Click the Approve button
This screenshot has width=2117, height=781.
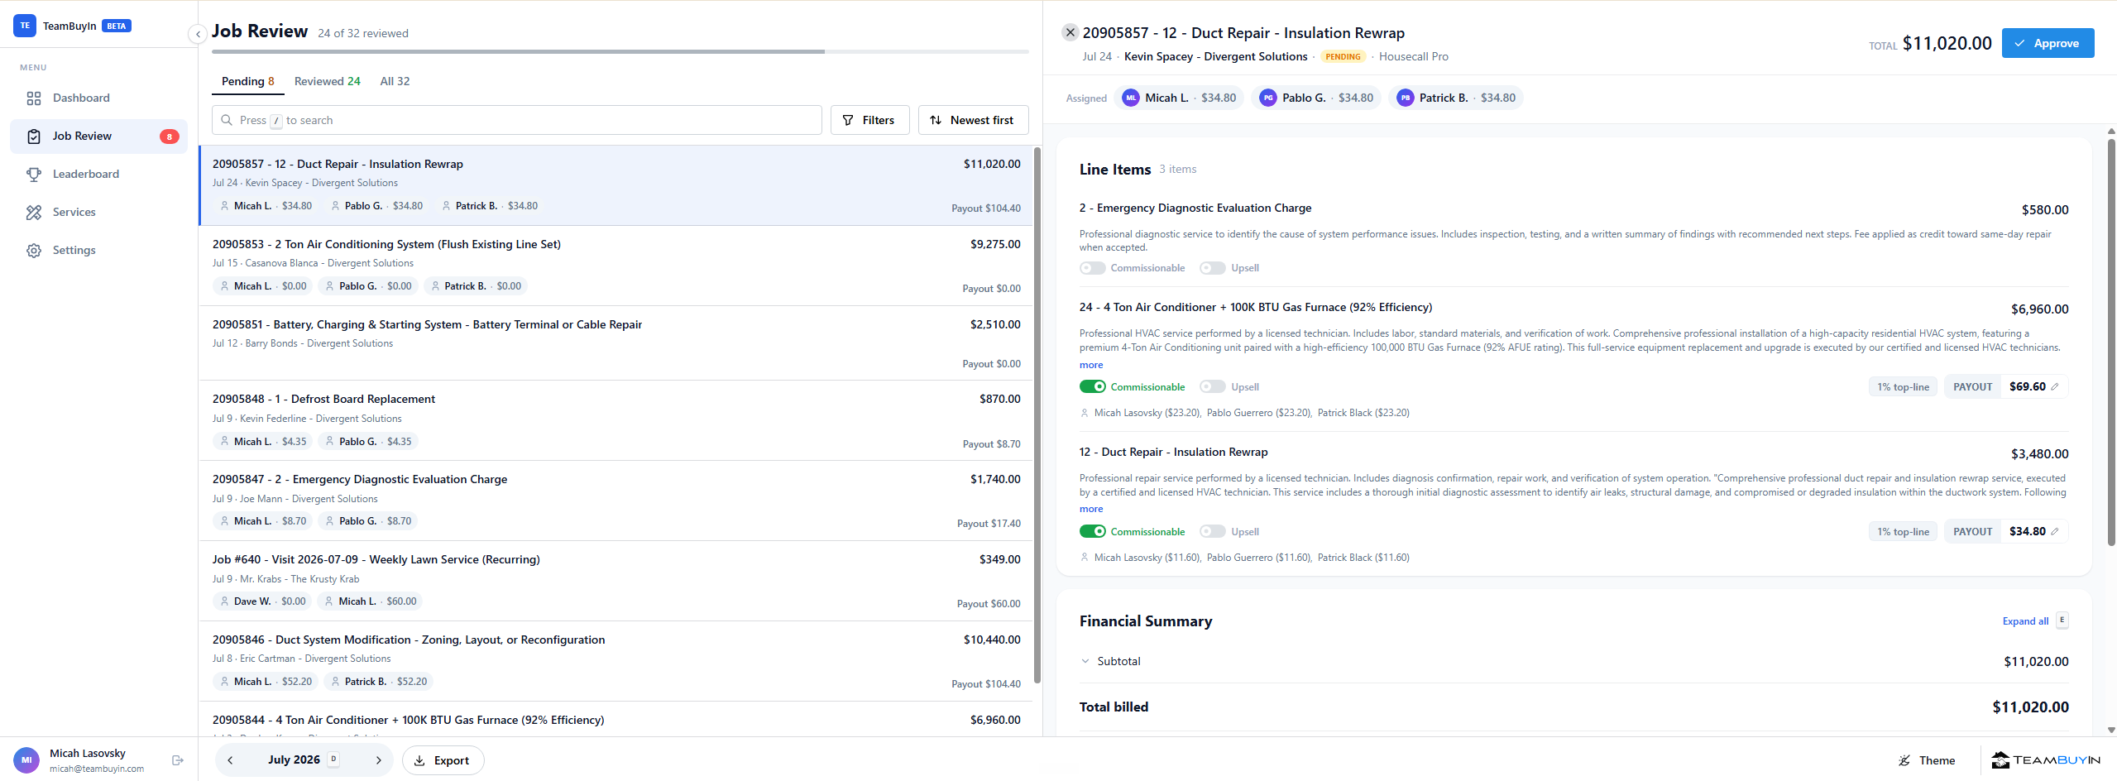point(2048,43)
